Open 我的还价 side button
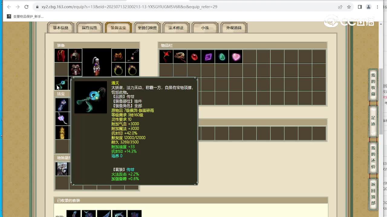Viewport: 387px width, 217px height. [x=373, y=157]
